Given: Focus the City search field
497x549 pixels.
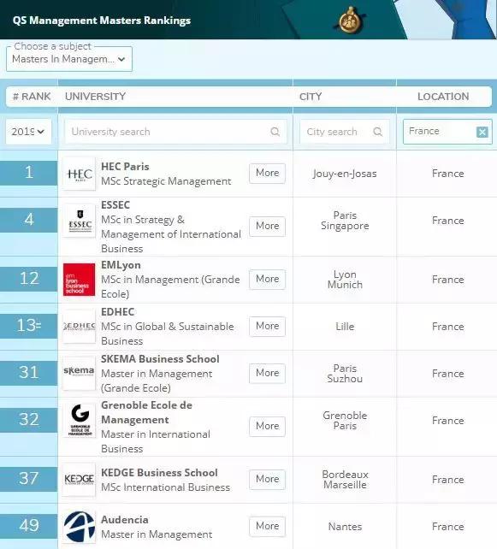Looking at the screenshot, I should coord(345,132).
